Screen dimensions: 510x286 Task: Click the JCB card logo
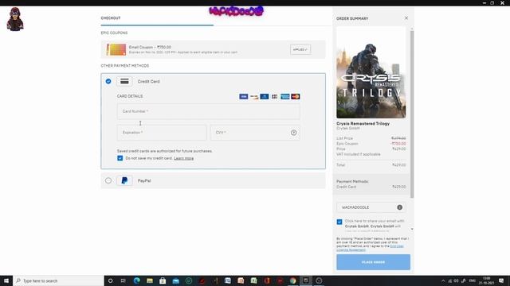point(274,97)
